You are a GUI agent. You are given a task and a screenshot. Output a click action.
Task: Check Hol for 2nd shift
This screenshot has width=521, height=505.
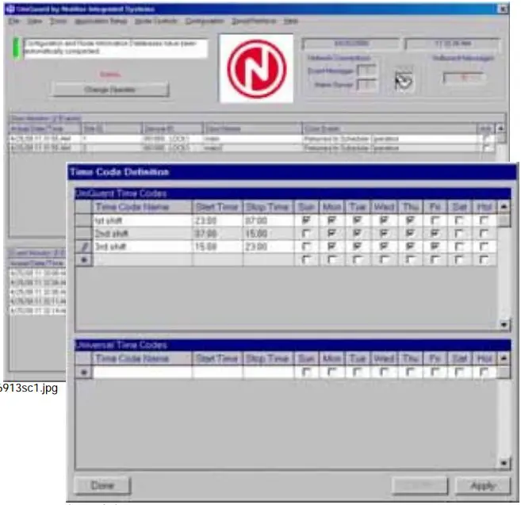pyautogui.click(x=484, y=234)
